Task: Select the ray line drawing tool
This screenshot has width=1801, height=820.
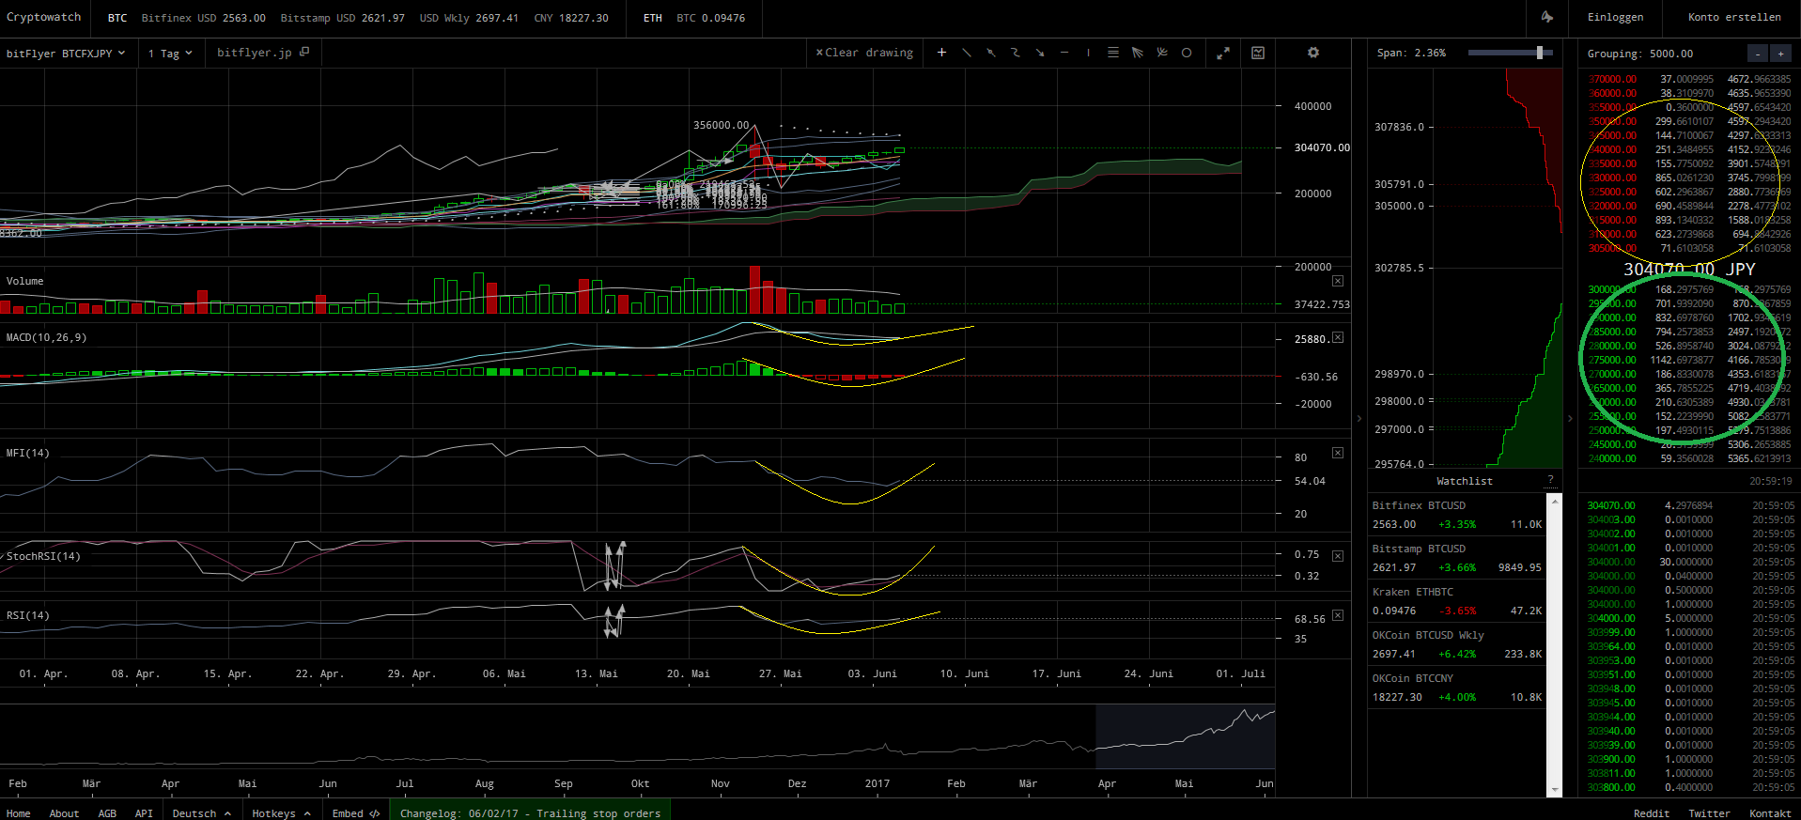Action: click(991, 53)
